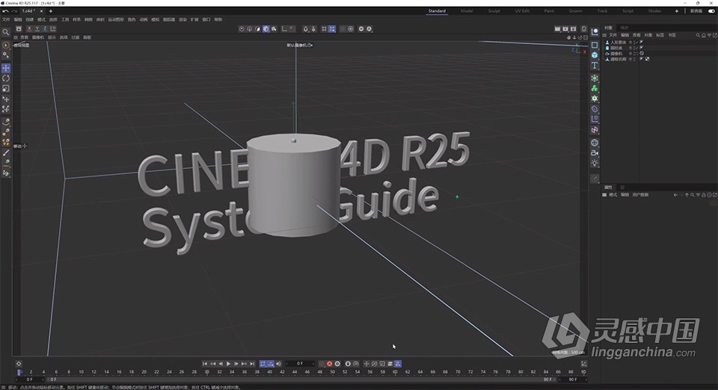Select the cylinder object in Object Manager
This screenshot has height=390, width=718.
[616, 48]
